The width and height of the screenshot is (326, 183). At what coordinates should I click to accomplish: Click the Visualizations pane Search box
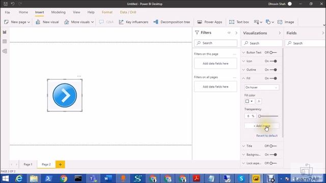pos(262,43)
